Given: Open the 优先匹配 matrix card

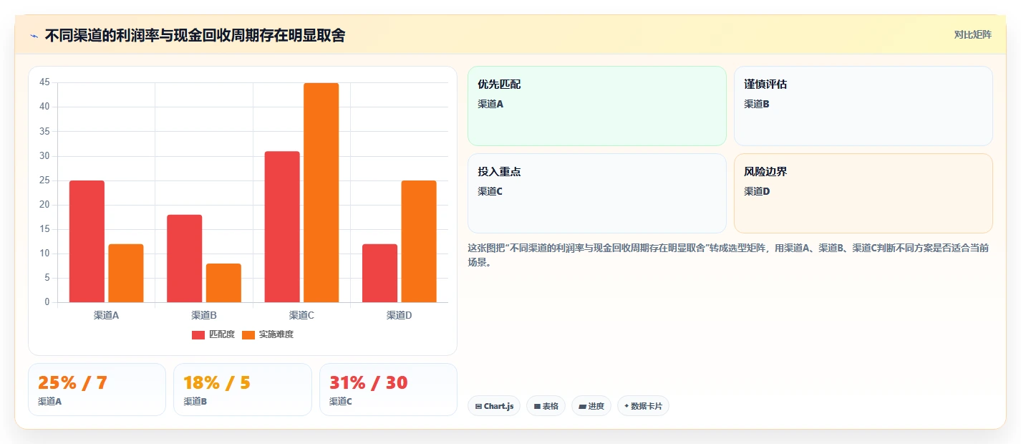Looking at the screenshot, I should pos(597,106).
